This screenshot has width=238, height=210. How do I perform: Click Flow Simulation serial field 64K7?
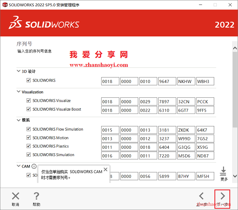tap(205, 130)
